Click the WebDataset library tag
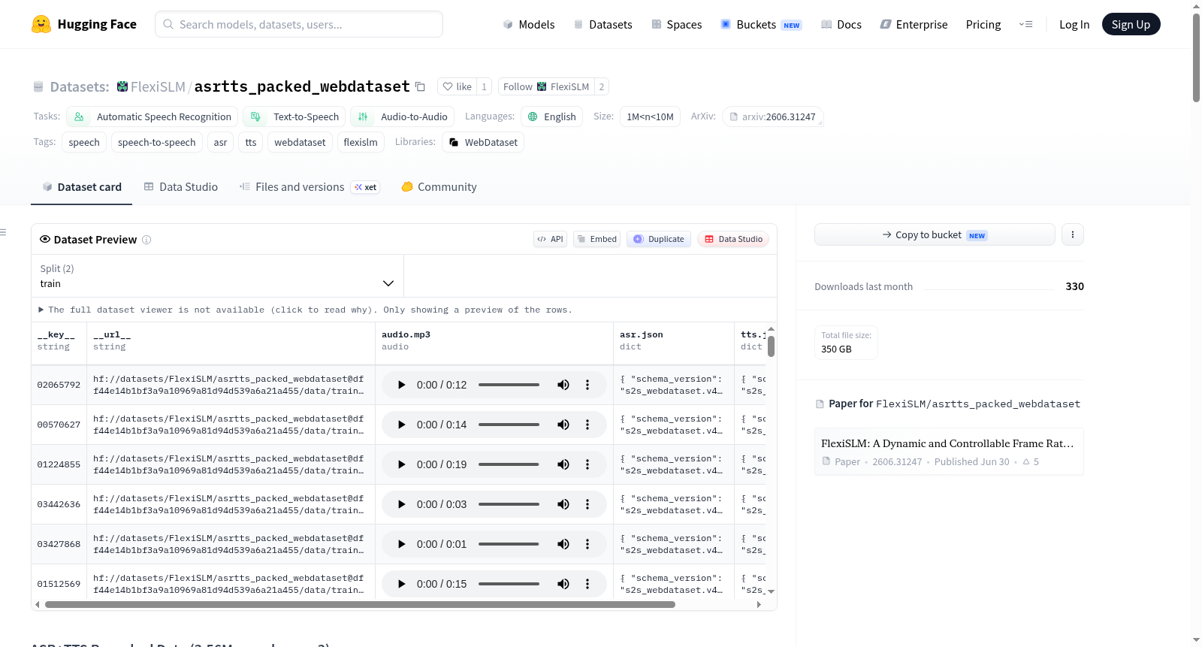Viewport: 1202px width, 647px height. point(483,142)
